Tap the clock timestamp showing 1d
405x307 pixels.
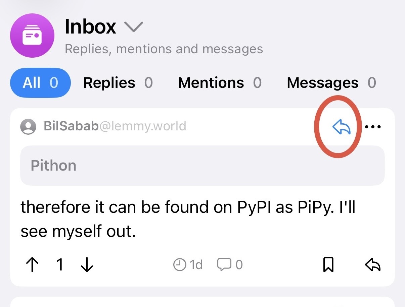coord(188,265)
